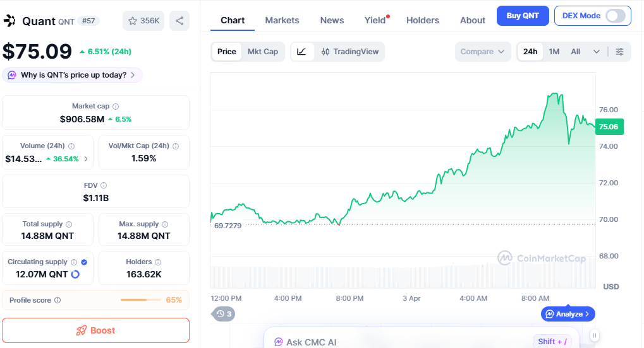Set chart range to 1M

[554, 52]
